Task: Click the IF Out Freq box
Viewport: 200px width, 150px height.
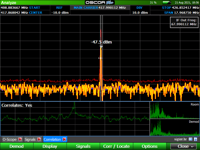Action: 184,22
